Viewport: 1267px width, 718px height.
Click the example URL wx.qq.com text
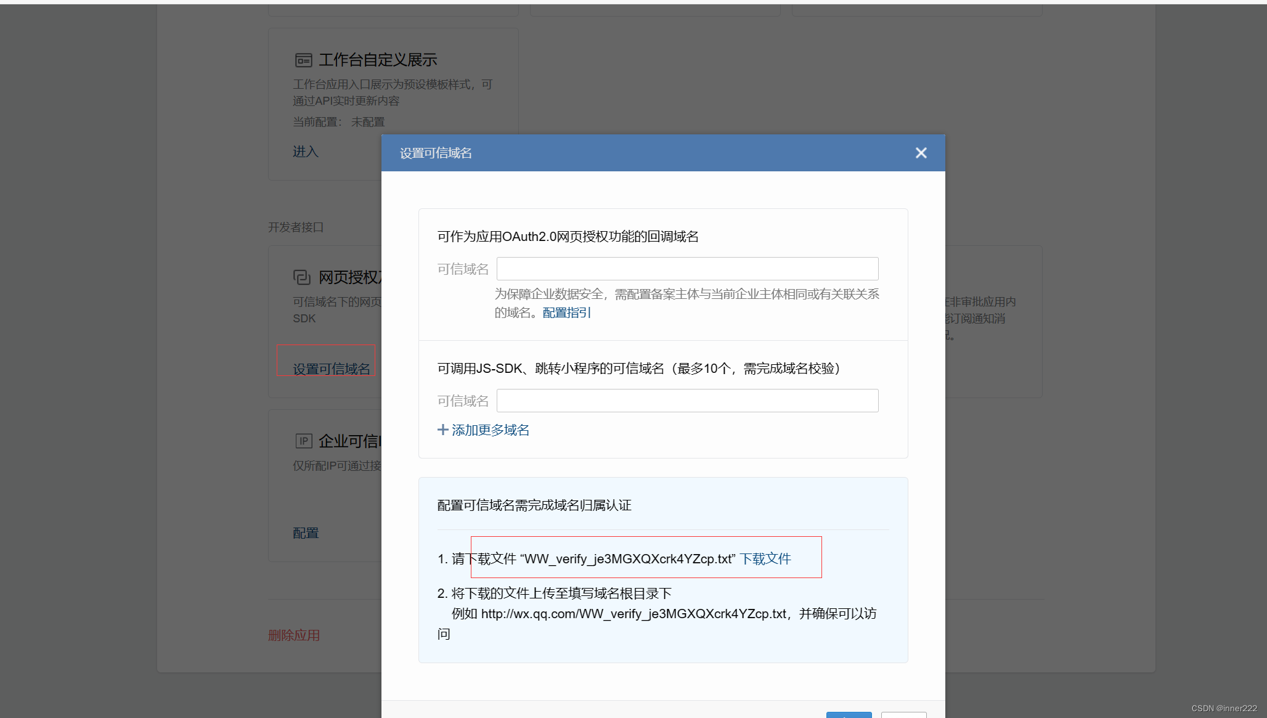633,614
